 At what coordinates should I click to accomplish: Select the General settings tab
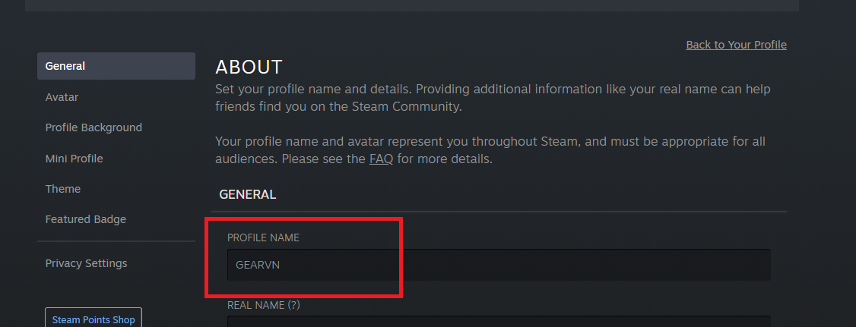116,66
